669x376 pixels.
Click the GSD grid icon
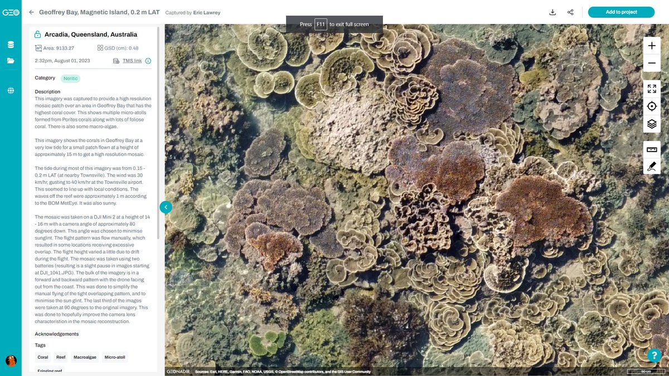[100, 48]
